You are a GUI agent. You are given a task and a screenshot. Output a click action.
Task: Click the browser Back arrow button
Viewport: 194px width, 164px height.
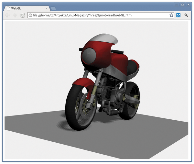7,15
